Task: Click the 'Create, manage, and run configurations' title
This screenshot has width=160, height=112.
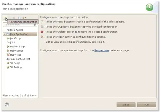Action: 29,4
